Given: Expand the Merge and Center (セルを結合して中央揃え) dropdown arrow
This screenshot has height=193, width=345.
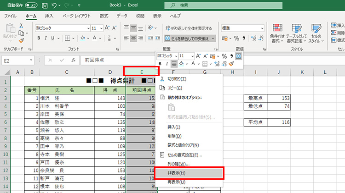Looking at the screenshot, I should [x=214, y=39].
